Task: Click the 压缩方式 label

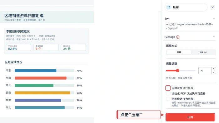Action: click(x=171, y=46)
